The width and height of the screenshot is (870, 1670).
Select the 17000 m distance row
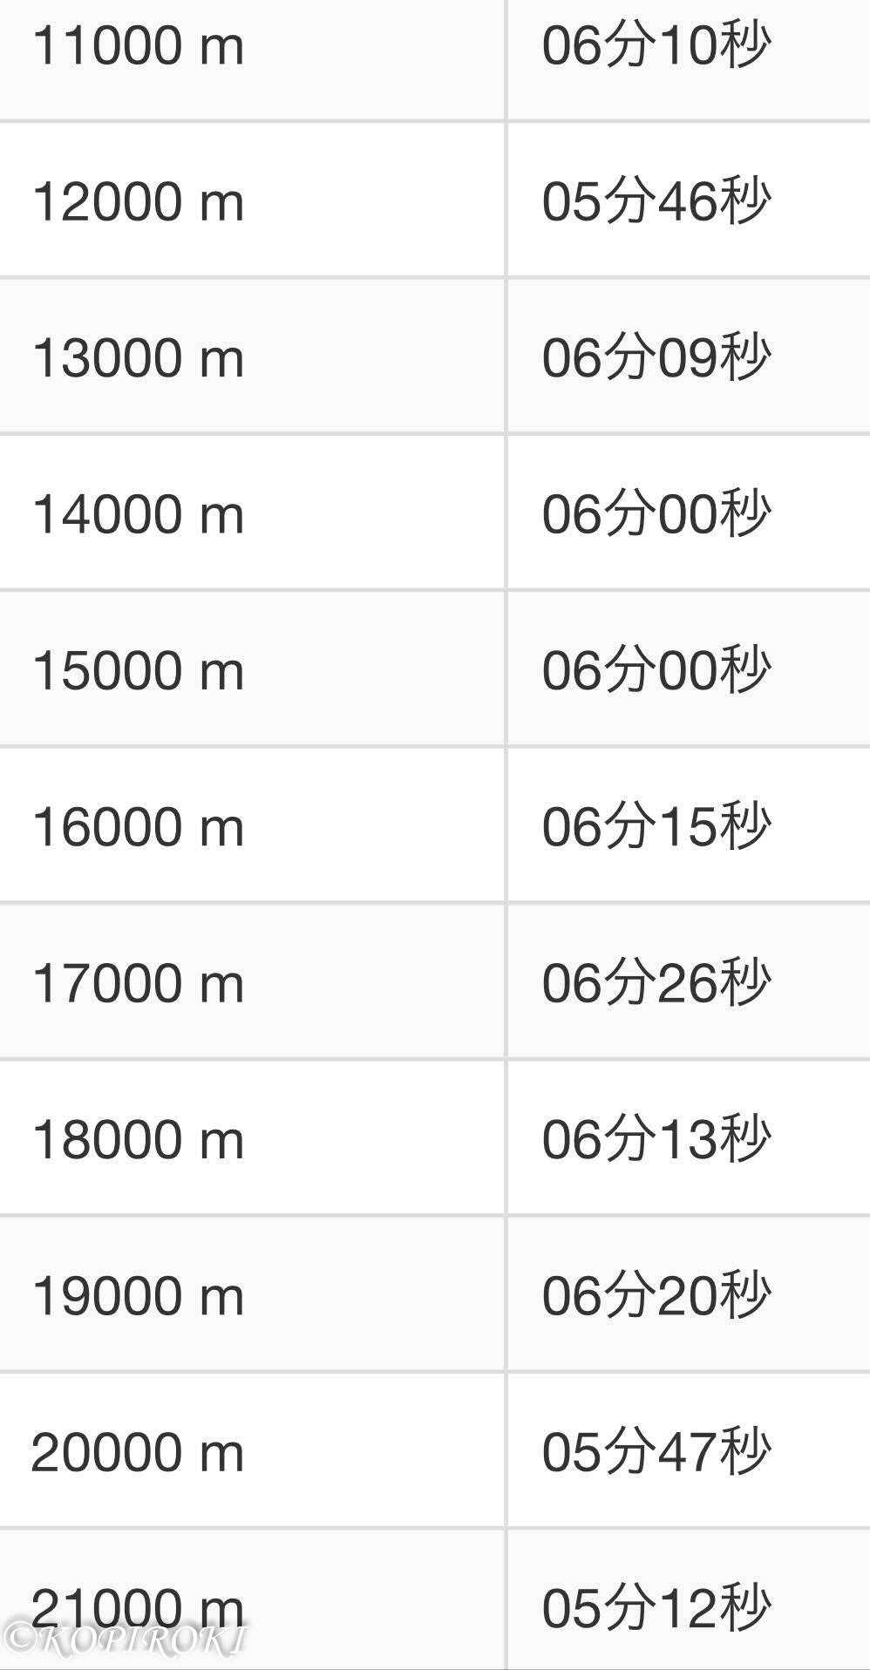pyautogui.click(x=138, y=983)
